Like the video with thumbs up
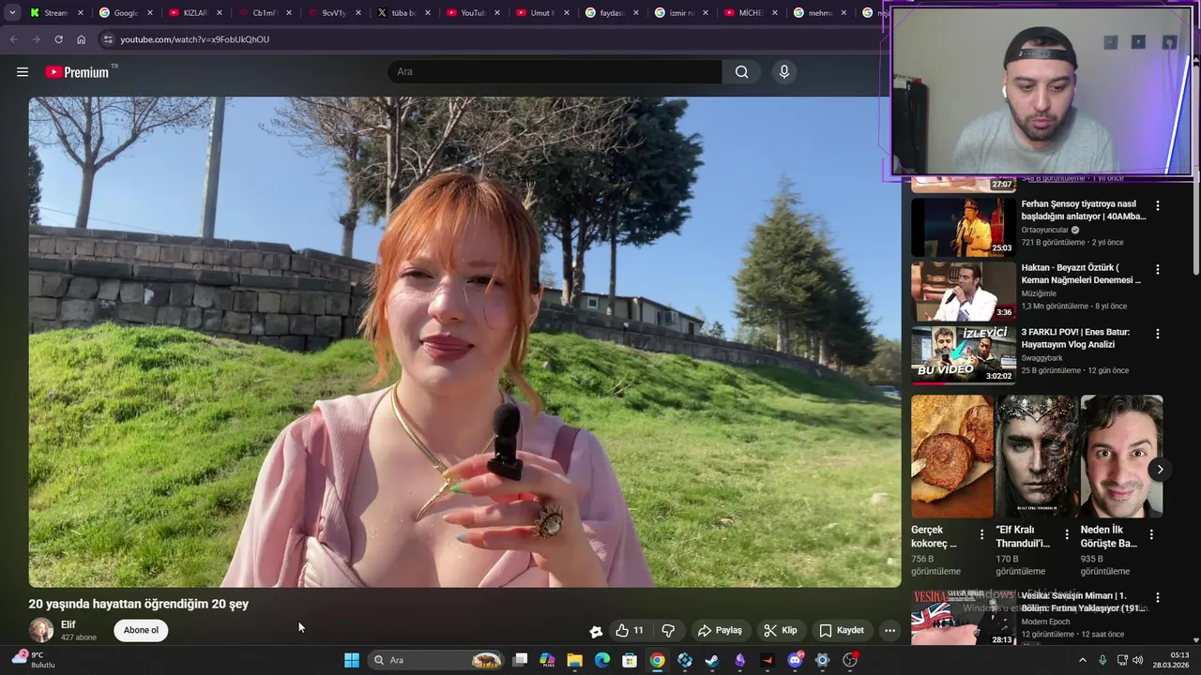 630,630
